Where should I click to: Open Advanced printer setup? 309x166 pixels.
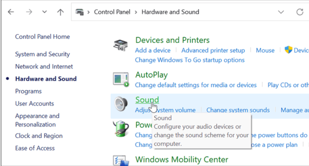click(x=213, y=50)
